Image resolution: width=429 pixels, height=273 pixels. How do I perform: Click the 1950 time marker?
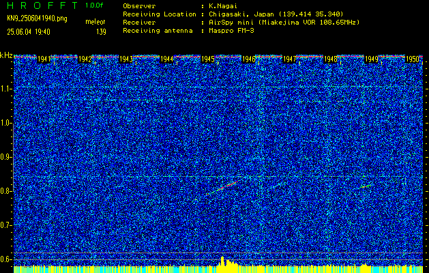413,59
